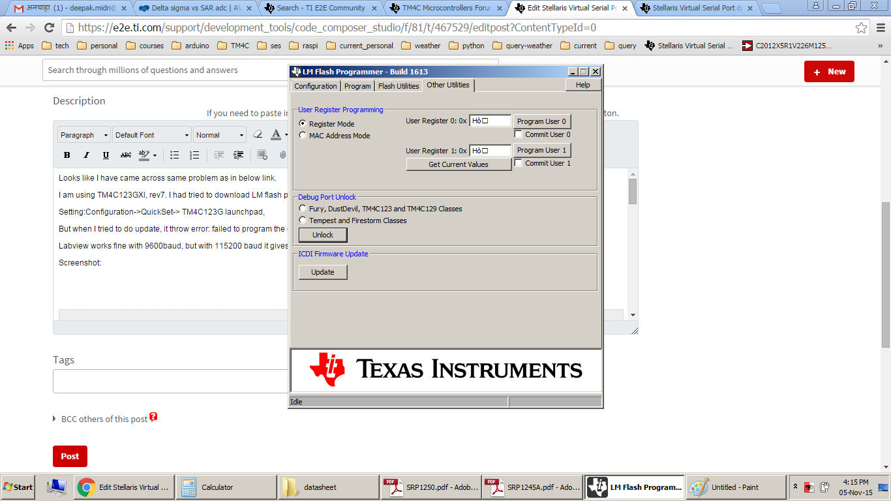The image size is (891, 501).
Task: Click the Unlock button
Action: coord(323,235)
